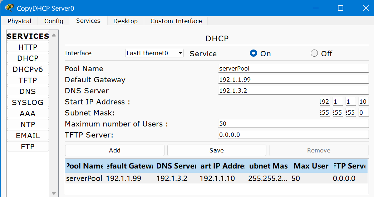Switch to the Config tab

[x=54, y=21]
